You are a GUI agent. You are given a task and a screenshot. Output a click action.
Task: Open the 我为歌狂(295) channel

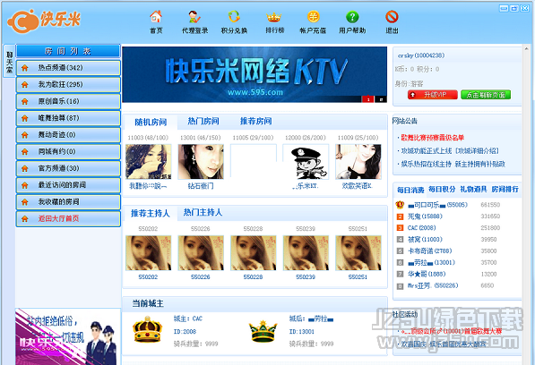pos(68,84)
